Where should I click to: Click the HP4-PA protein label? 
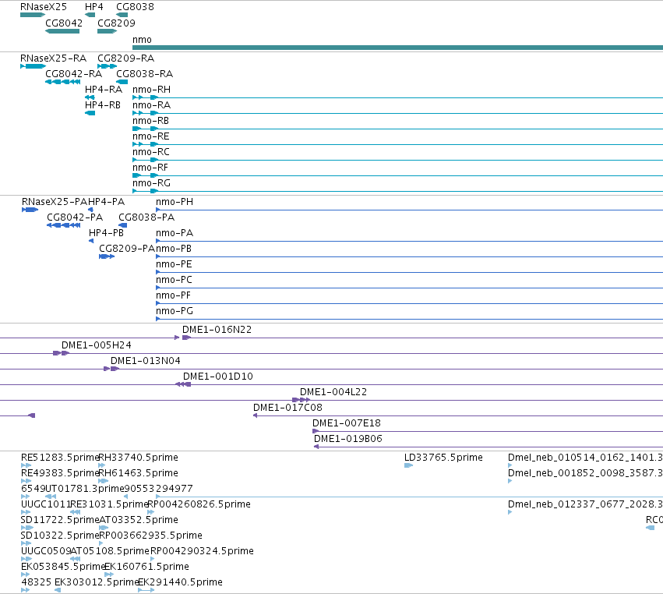point(106,202)
